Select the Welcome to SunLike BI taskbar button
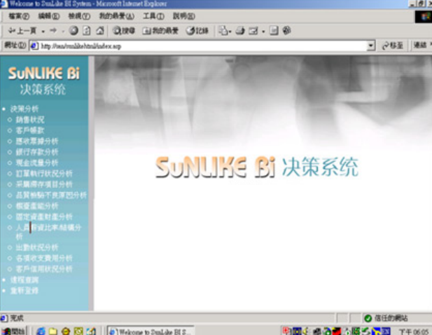432x335 pixels. pyautogui.click(x=151, y=331)
